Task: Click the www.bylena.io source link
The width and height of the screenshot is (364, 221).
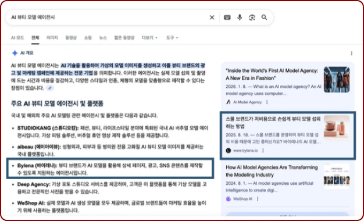Action: click(x=245, y=151)
